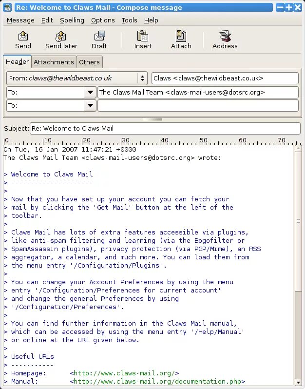The width and height of the screenshot is (305, 389).
Task: Open the Help menu
Action: [x=151, y=20]
